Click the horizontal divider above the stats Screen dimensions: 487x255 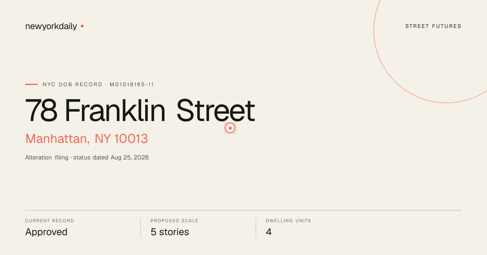point(243,210)
